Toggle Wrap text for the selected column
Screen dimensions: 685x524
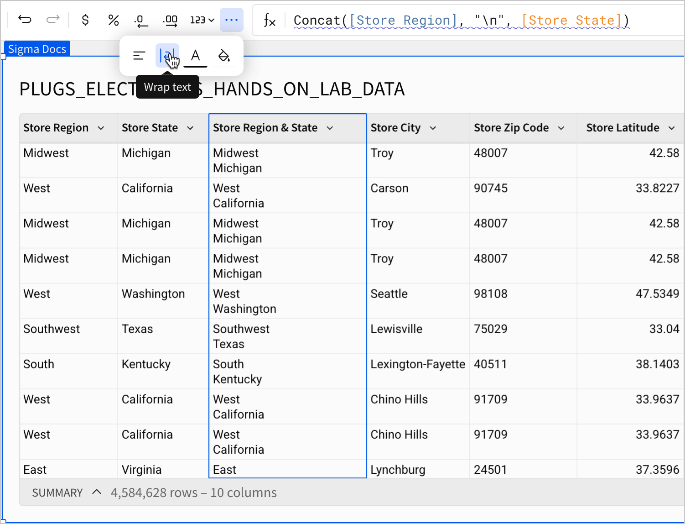click(167, 55)
